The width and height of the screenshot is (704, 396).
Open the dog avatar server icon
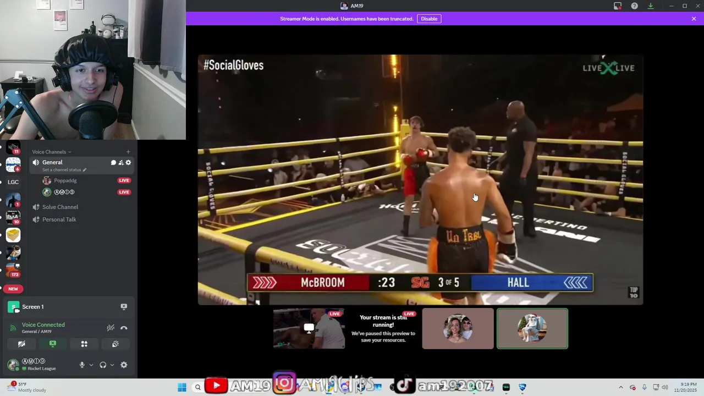point(13,252)
